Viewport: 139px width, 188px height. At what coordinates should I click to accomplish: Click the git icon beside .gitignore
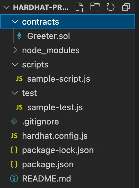click(14, 122)
